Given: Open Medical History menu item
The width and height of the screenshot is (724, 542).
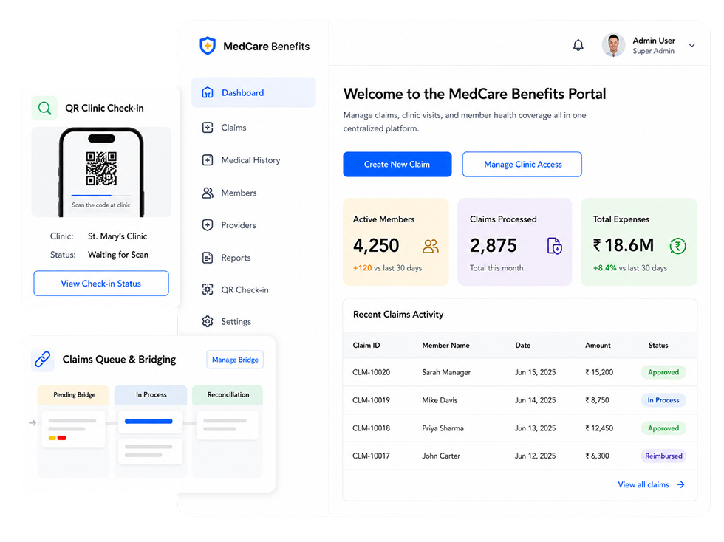Looking at the screenshot, I should click(x=250, y=160).
